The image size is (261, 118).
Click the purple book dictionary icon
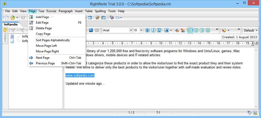(x=112, y=18)
